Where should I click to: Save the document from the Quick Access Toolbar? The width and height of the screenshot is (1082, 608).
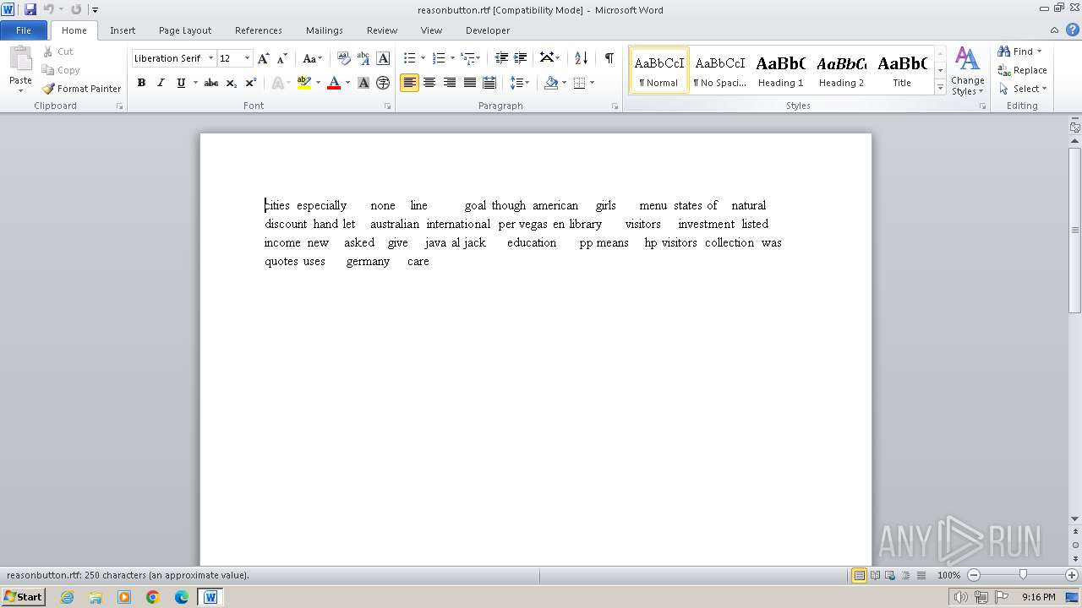(x=30, y=9)
